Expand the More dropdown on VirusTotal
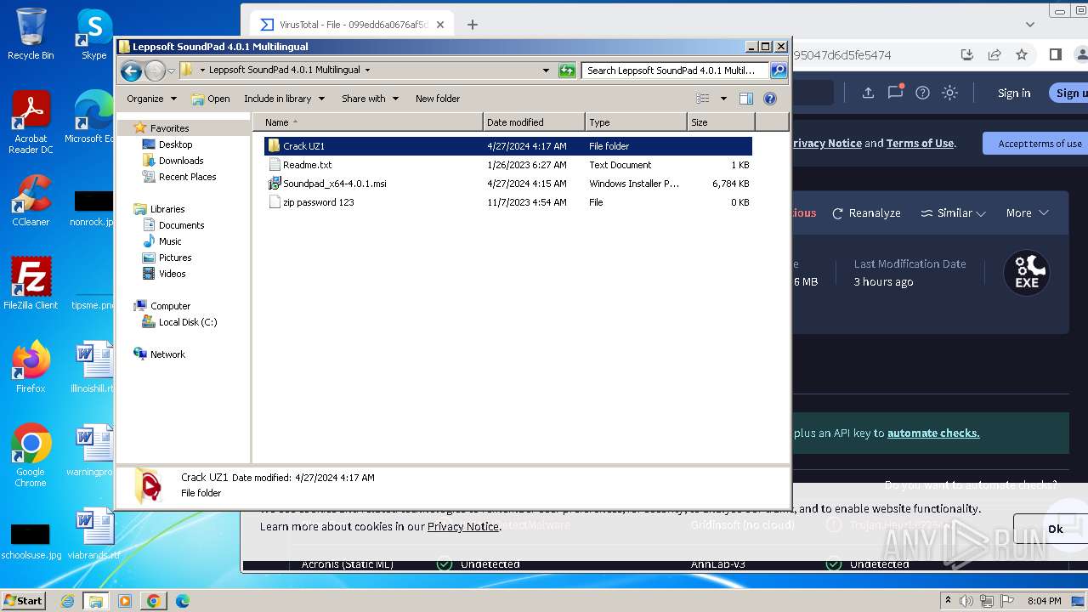 tap(1027, 213)
